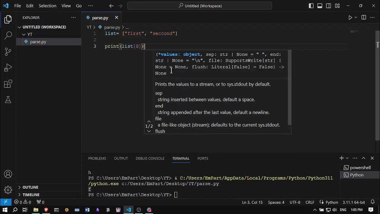Viewport: 380px width, 214px height.
Task: Show previous signature help with up chevron
Action: [149, 121]
